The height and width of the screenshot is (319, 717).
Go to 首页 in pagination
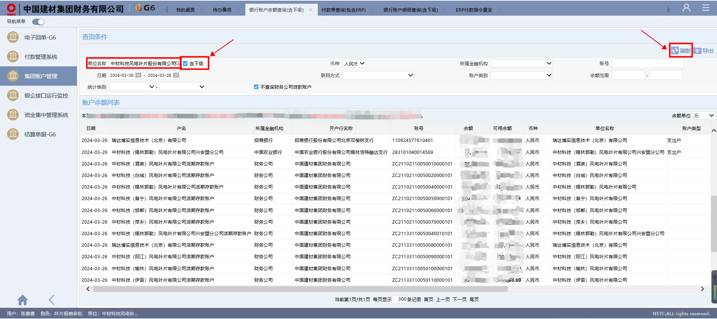point(429,300)
